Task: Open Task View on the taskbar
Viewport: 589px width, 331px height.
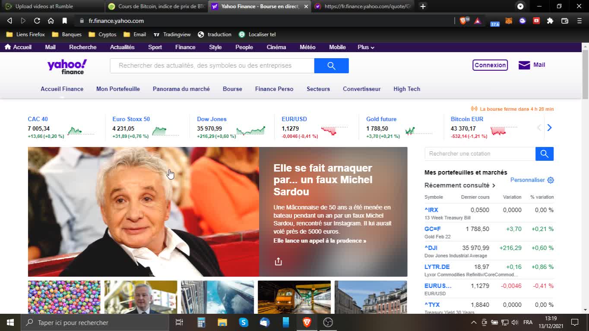Action: [x=179, y=322]
